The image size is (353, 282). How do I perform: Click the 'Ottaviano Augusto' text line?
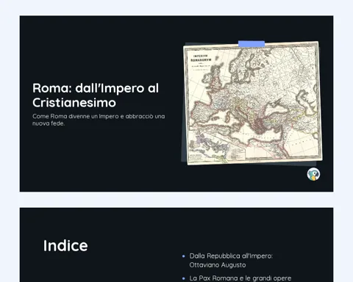(218, 265)
